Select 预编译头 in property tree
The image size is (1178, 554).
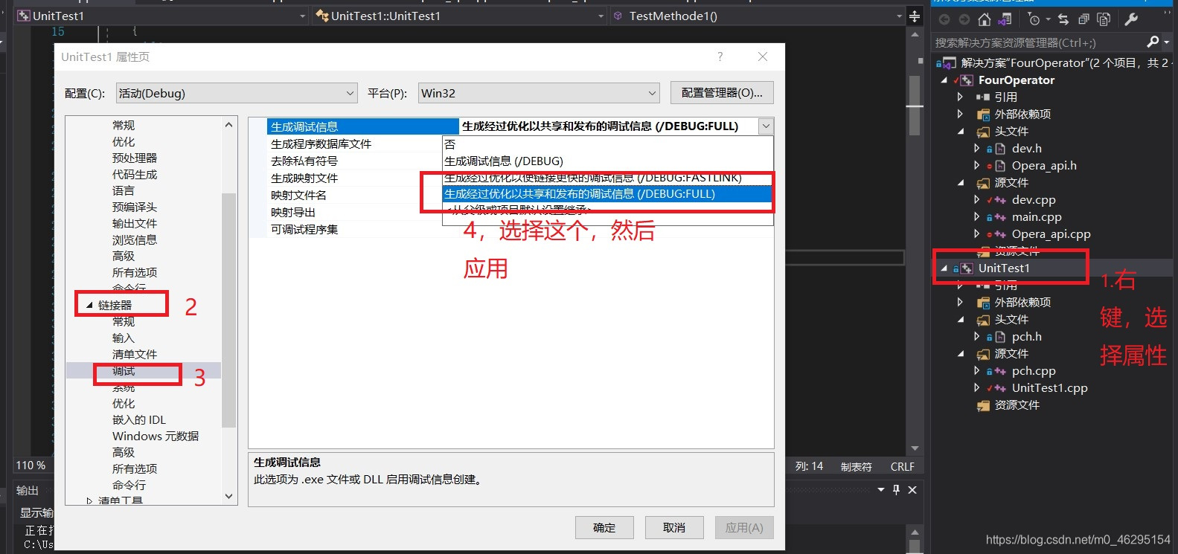click(135, 207)
